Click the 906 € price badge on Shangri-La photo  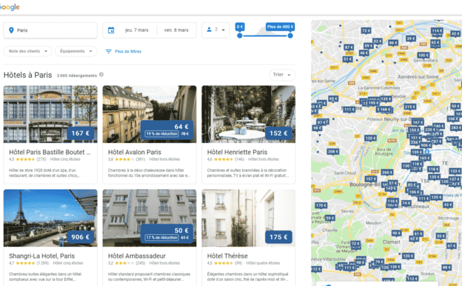click(81, 237)
